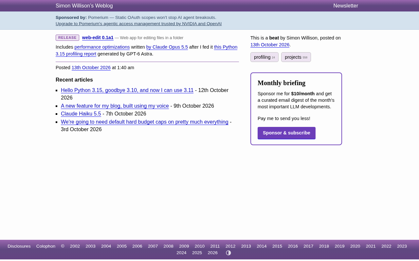The width and height of the screenshot is (419, 261).
Task: Open the Newsletter page
Action: [346, 6]
